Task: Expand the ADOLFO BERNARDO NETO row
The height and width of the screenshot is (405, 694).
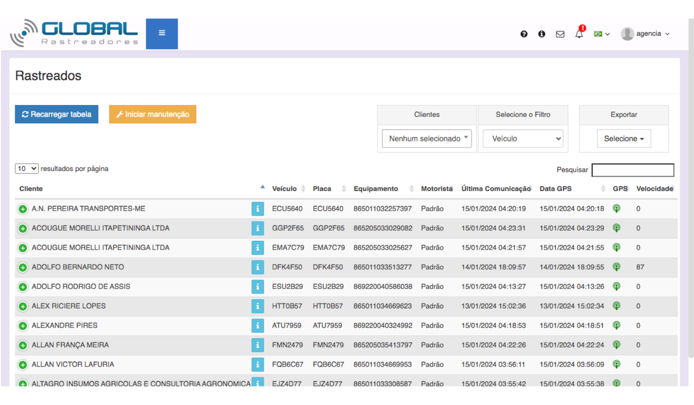Action: [x=23, y=267]
